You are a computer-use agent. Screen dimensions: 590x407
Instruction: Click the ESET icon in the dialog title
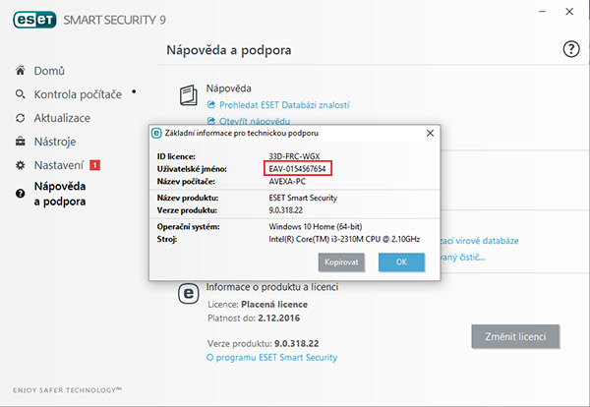point(155,132)
